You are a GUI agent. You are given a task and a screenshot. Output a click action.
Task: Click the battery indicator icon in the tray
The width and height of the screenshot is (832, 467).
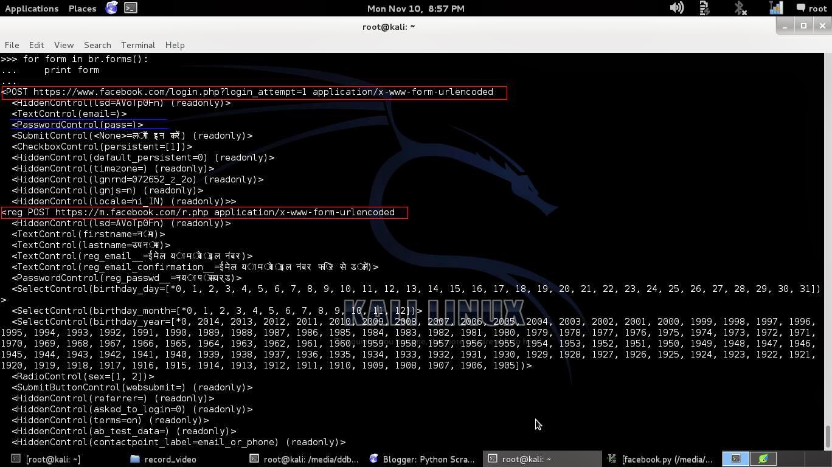(703, 8)
